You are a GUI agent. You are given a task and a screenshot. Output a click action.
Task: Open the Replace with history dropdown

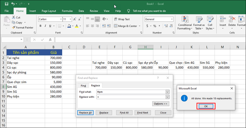(x=167, y=97)
